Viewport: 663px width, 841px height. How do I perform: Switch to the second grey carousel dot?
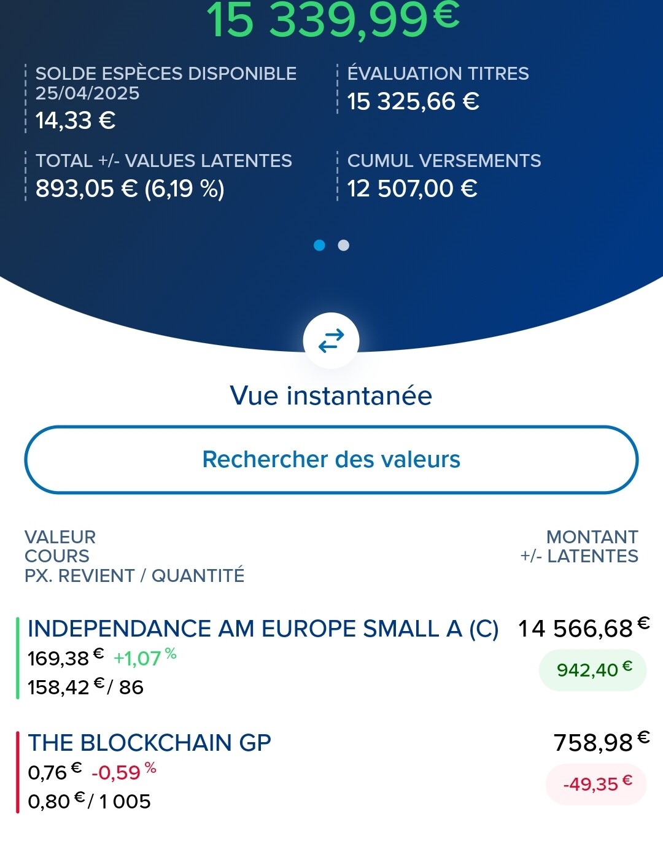pyautogui.click(x=344, y=246)
